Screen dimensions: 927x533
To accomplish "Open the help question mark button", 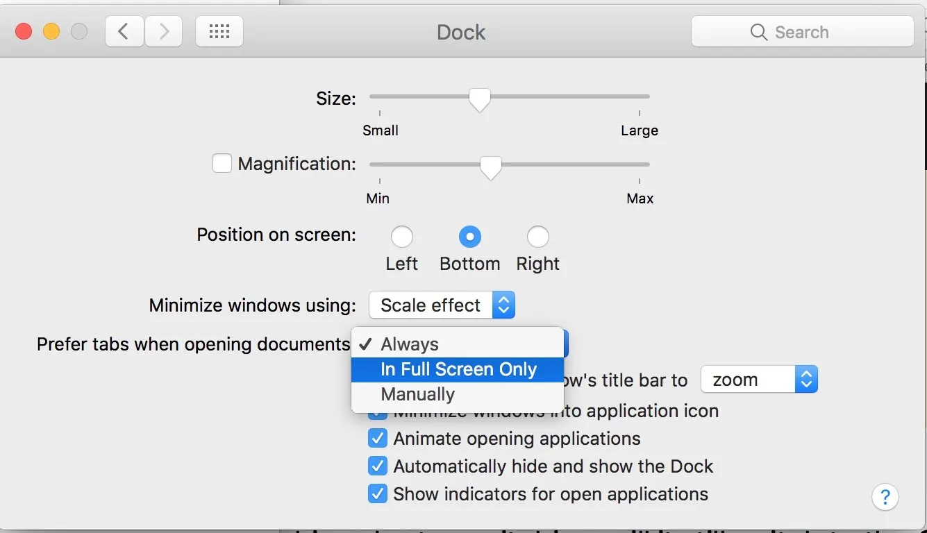I will click(x=885, y=496).
